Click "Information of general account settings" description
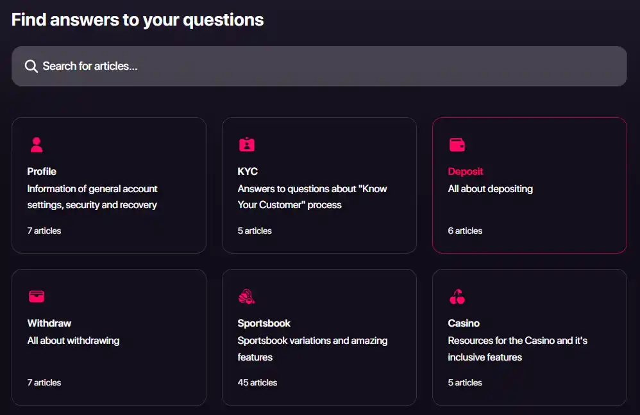640x415 pixels. (92, 197)
